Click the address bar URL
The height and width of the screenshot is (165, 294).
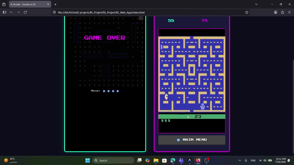(101, 13)
